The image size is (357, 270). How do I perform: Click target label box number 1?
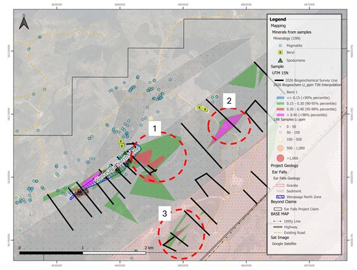154,129
